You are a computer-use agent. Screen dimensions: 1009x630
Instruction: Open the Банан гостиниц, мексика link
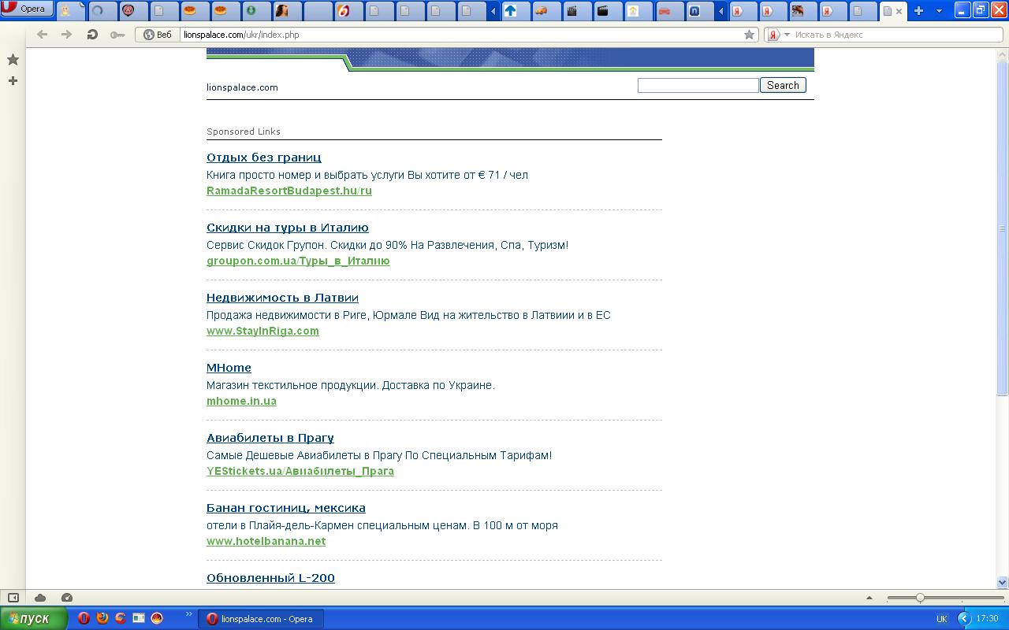click(286, 508)
